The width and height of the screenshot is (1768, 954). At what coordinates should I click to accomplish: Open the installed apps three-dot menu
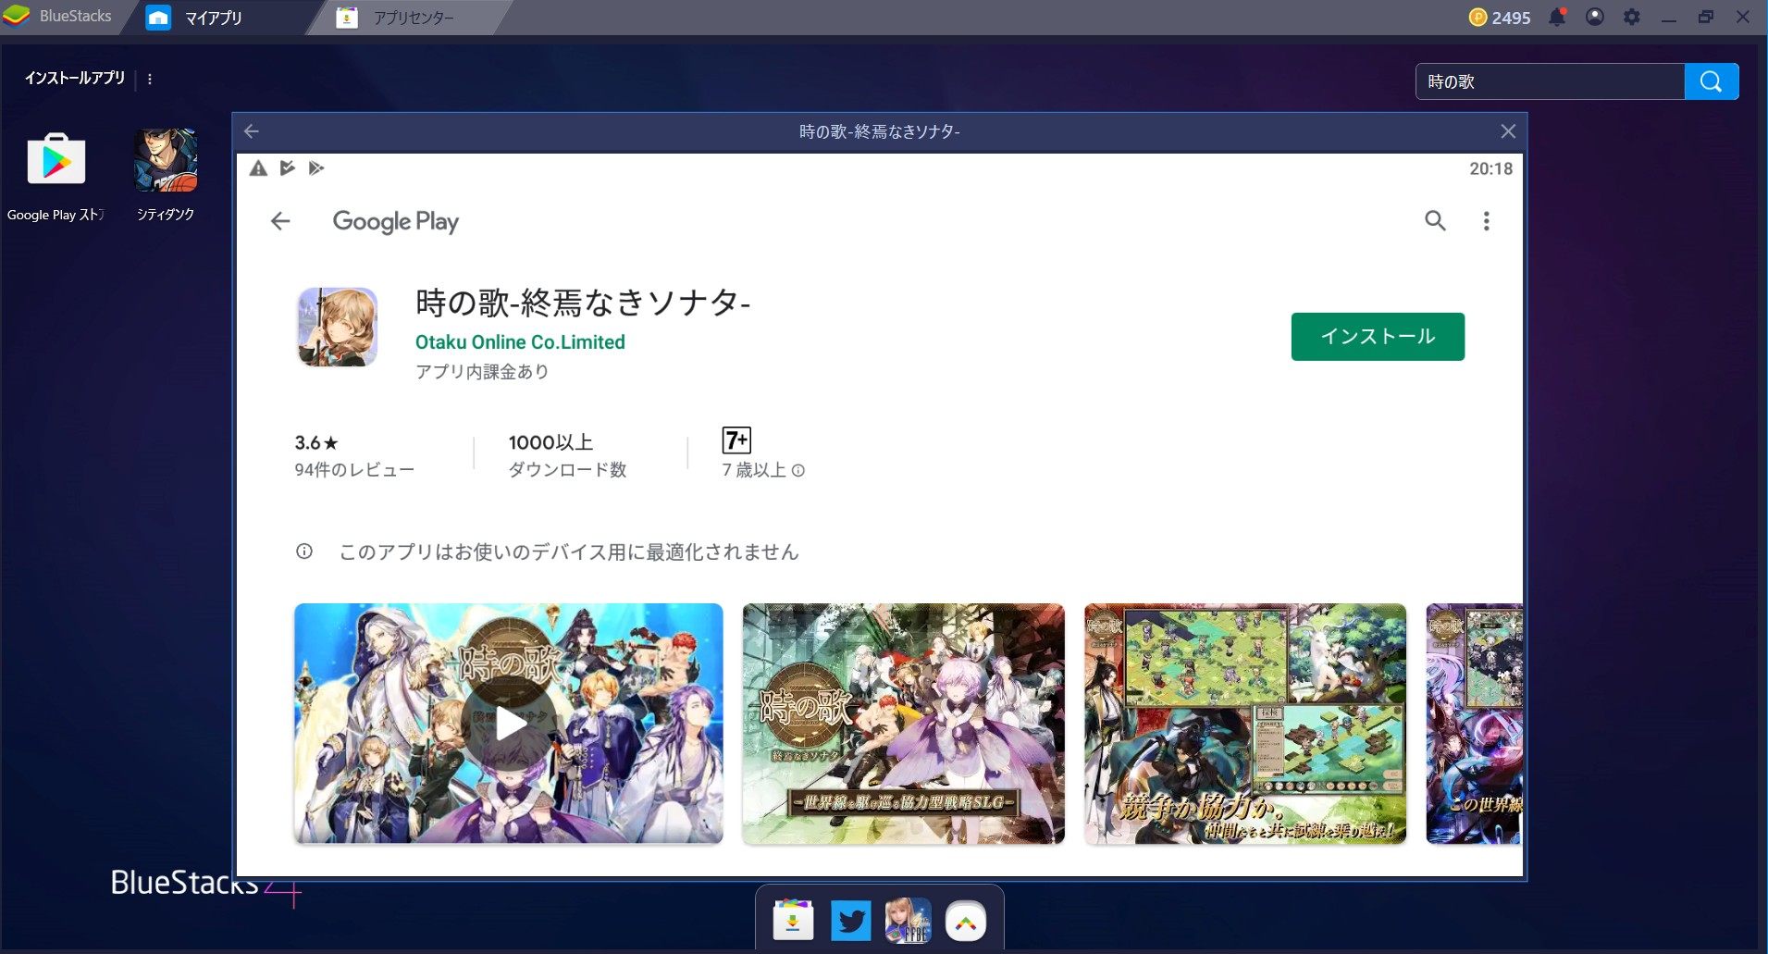pyautogui.click(x=150, y=80)
